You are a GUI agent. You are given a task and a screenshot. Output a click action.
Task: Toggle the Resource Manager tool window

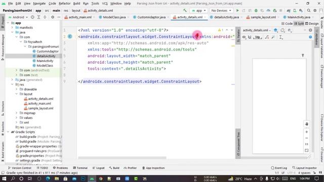click(3, 48)
